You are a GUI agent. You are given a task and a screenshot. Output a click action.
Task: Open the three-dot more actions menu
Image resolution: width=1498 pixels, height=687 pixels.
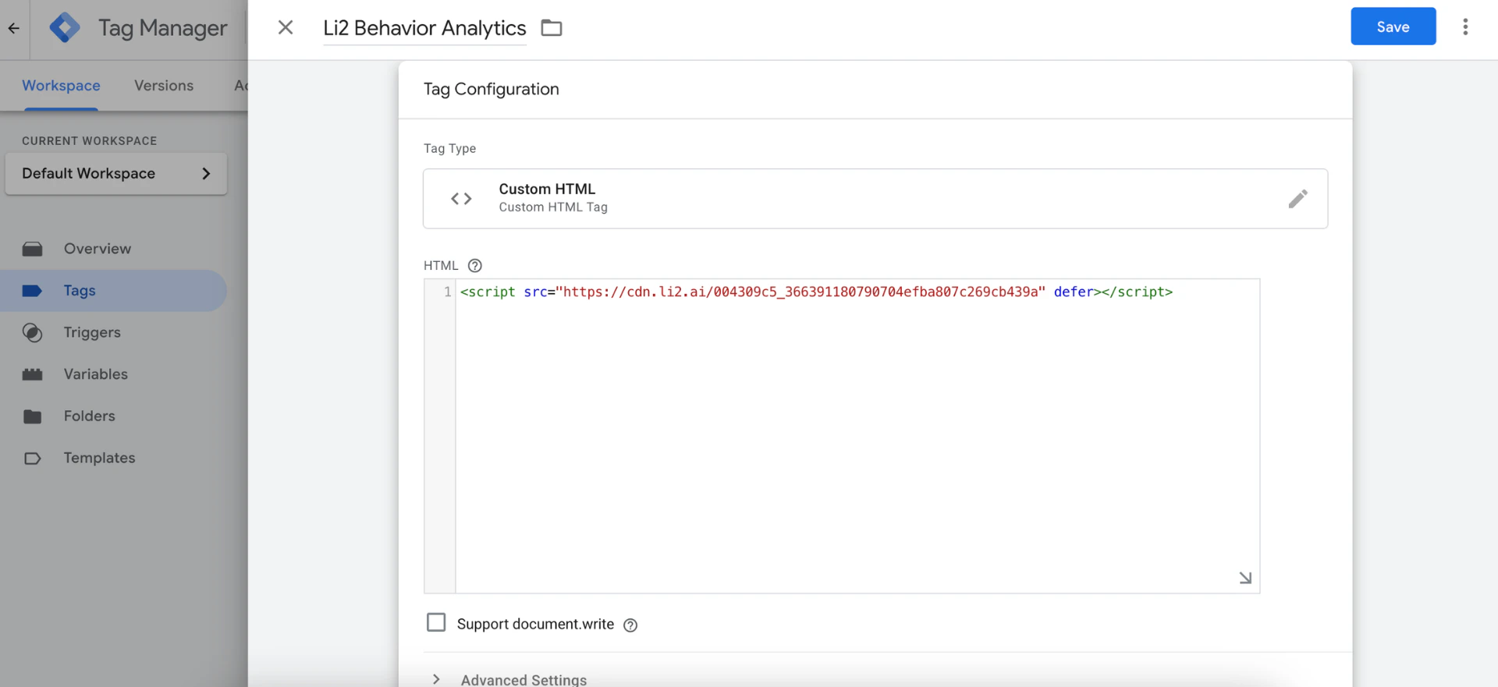(x=1465, y=27)
